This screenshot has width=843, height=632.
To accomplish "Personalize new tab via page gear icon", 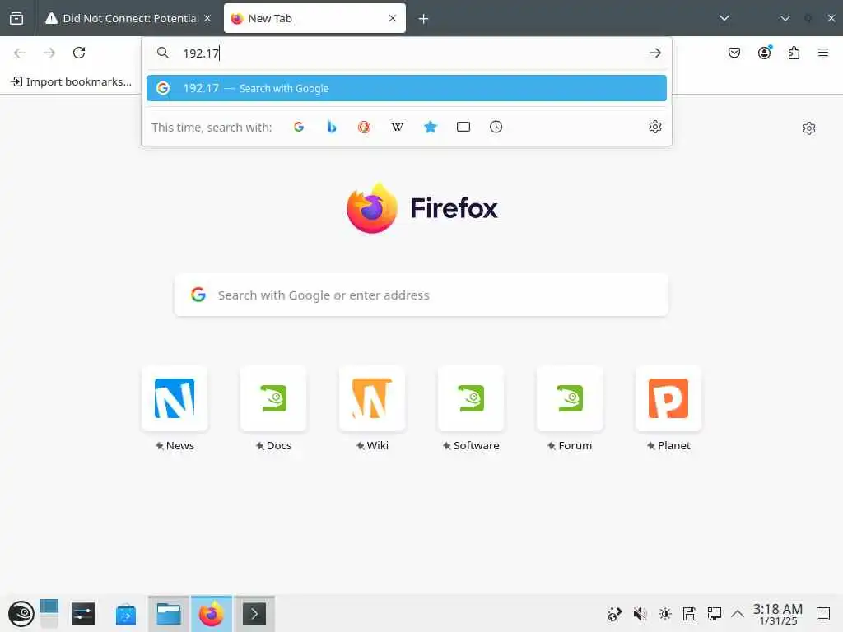I will click(x=809, y=128).
